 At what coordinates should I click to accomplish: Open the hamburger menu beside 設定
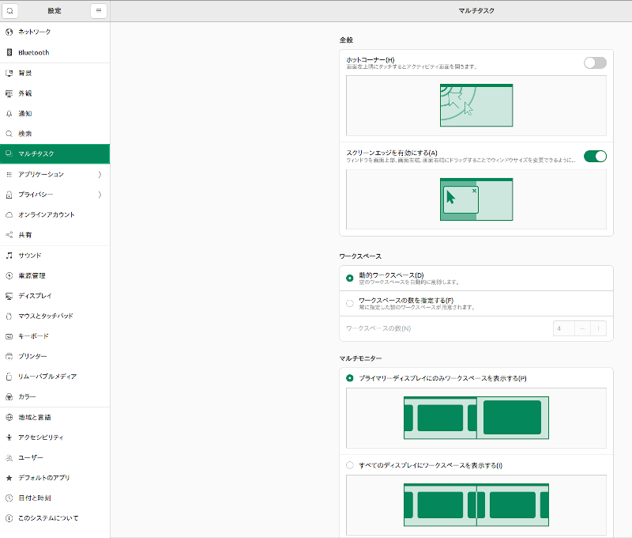tap(99, 11)
